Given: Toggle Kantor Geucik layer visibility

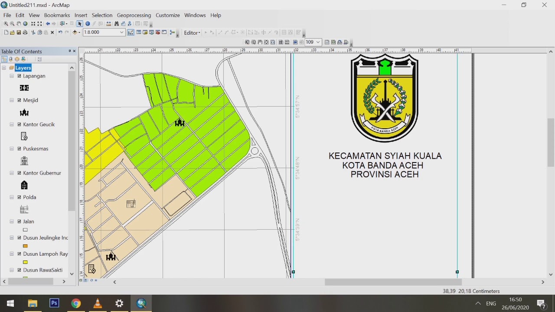Looking at the screenshot, I should 19,124.
